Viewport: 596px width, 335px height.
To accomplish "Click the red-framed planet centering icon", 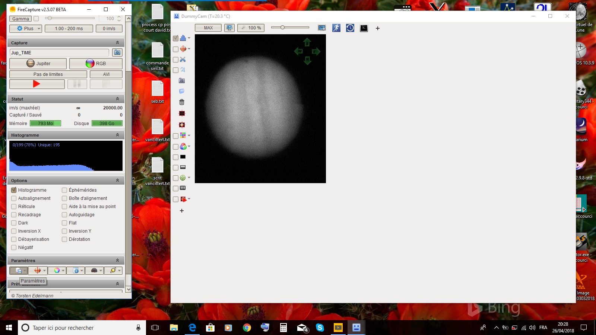I will point(182,125).
